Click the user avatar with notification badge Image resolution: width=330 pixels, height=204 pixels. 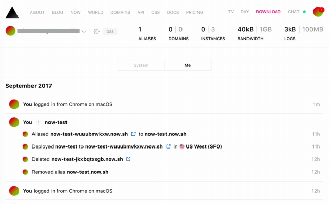pyautogui.click(x=318, y=12)
